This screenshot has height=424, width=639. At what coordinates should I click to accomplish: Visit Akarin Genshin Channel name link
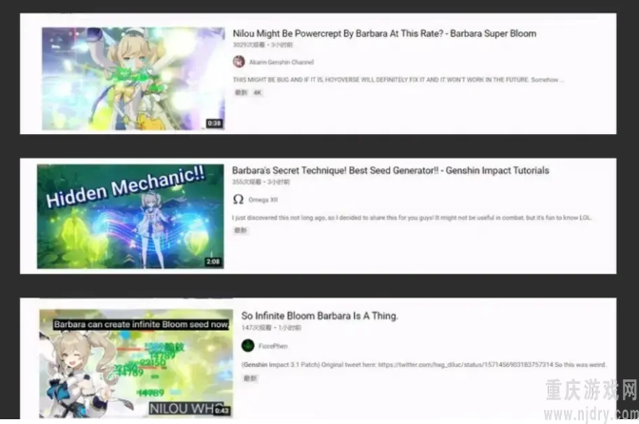281,63
